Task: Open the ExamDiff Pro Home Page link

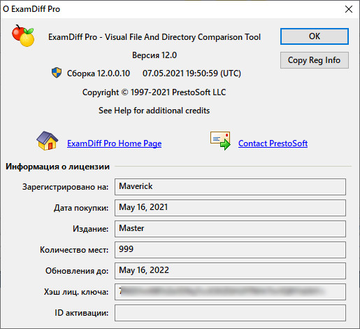Action: point(114,143)
